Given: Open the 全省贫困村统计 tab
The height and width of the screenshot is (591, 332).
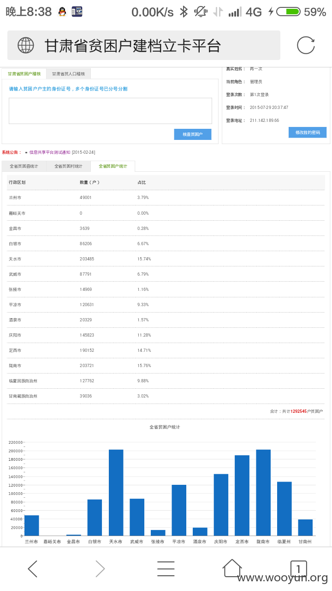Looking at the screenshot, I should [x=68, y=166].
